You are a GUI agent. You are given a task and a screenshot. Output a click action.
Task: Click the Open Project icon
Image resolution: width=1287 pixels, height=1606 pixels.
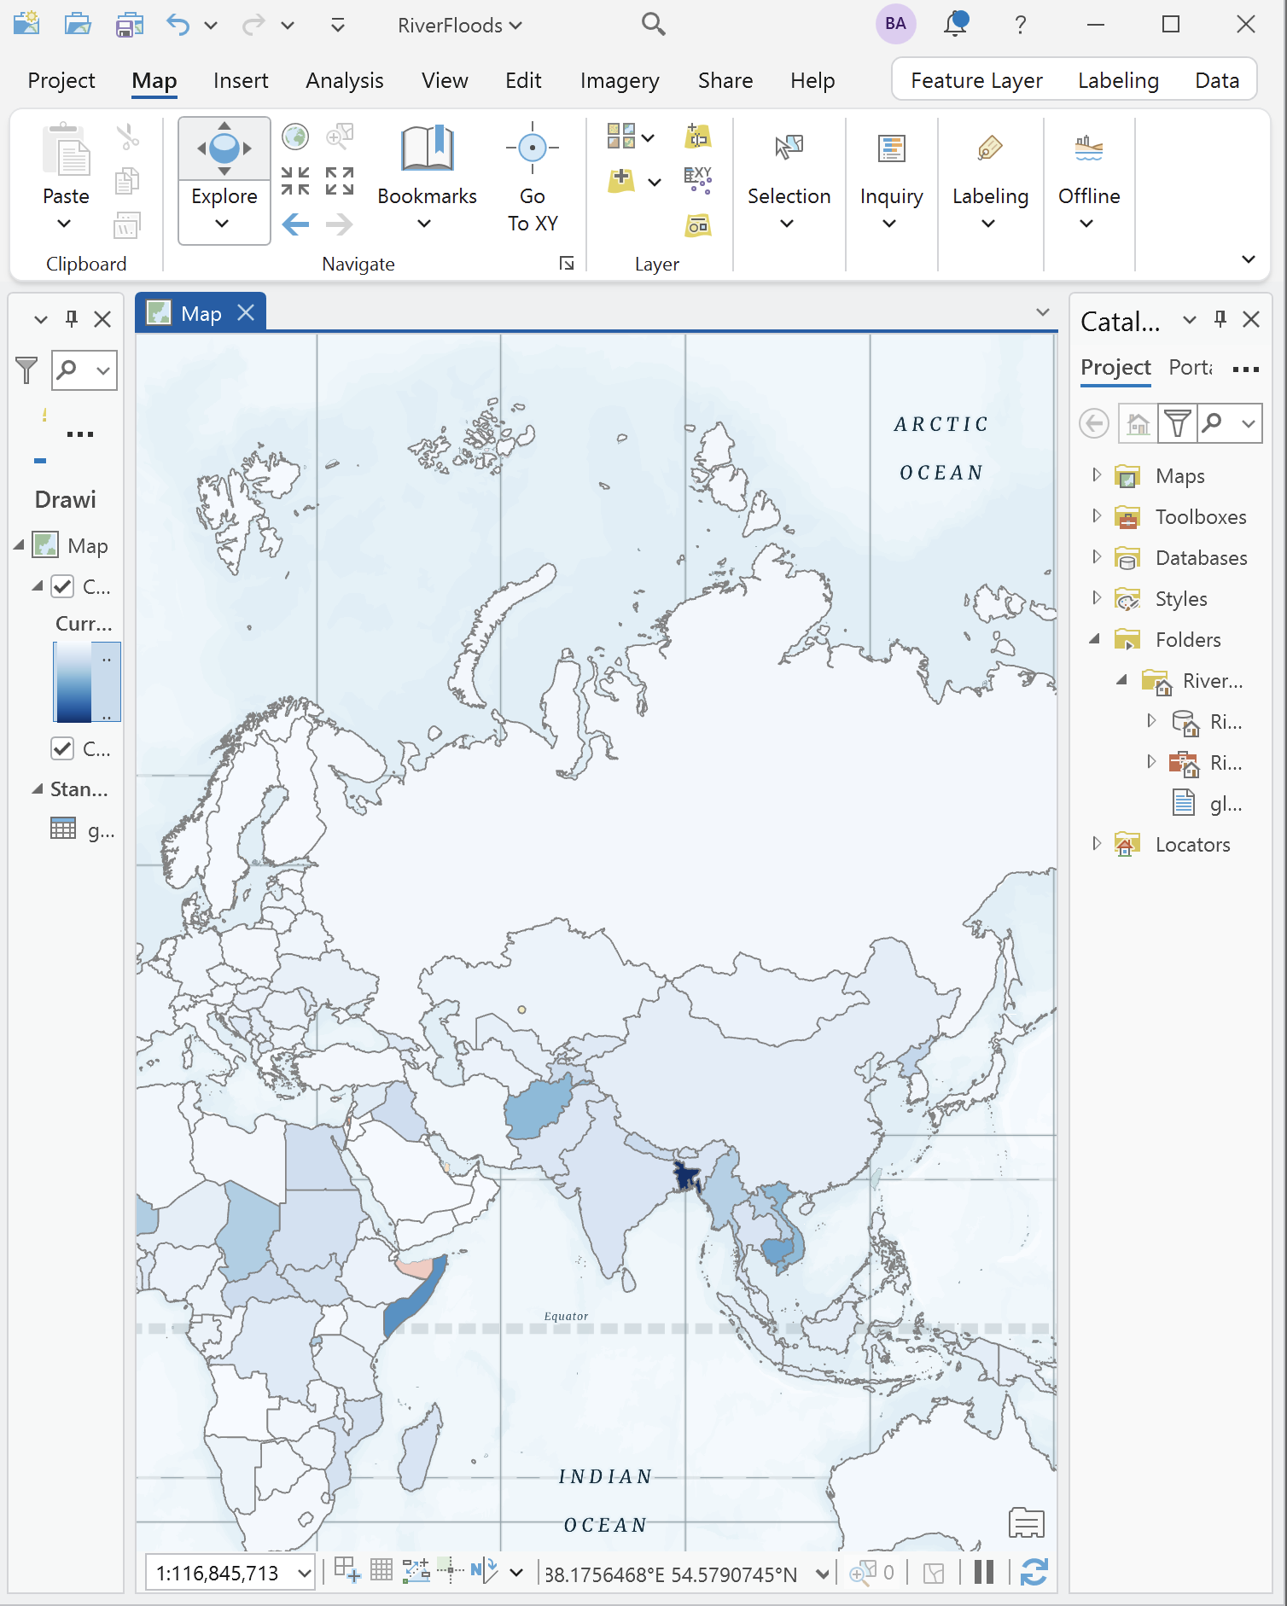point(78,24)
